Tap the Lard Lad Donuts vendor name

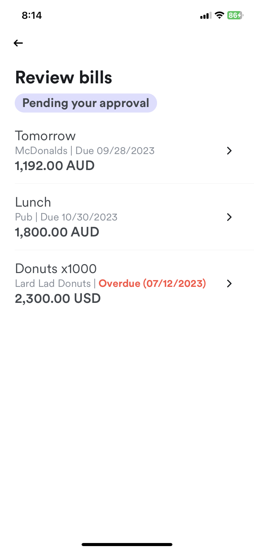(x=53, y=283)
